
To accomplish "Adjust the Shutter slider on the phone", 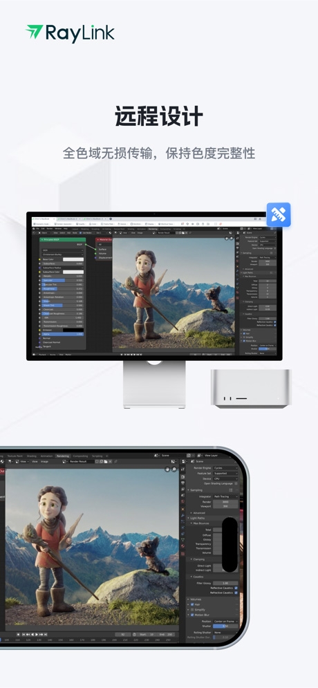I will click(225, 626).
